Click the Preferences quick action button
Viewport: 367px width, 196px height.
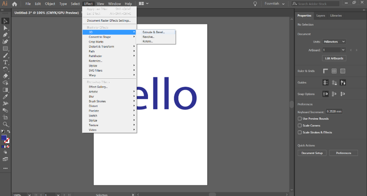coord(343,153)
